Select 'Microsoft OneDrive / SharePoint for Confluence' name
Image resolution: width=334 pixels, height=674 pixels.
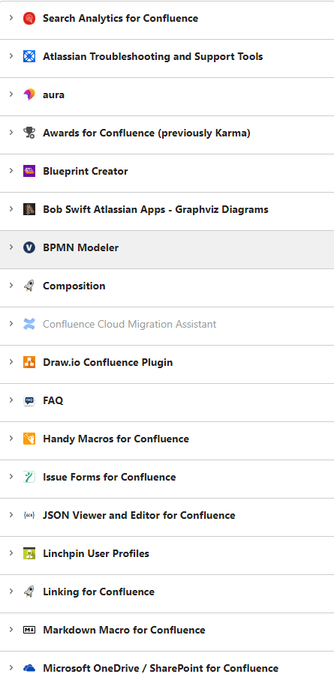[161, 668]
